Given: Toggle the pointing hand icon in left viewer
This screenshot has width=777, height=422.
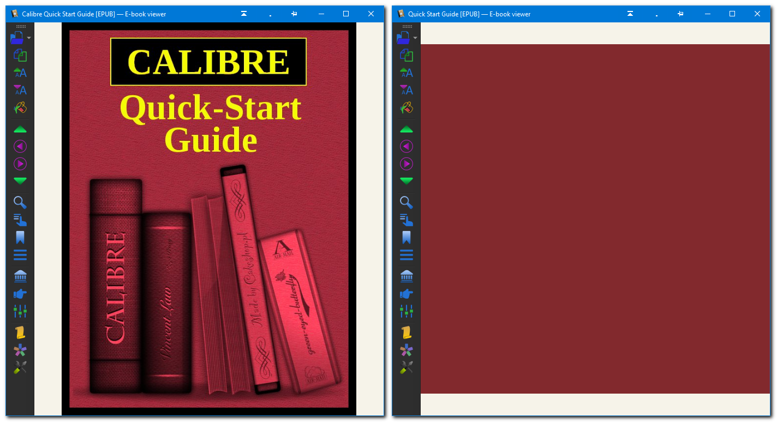Looking at the screenshot, I should pos(20,294).
